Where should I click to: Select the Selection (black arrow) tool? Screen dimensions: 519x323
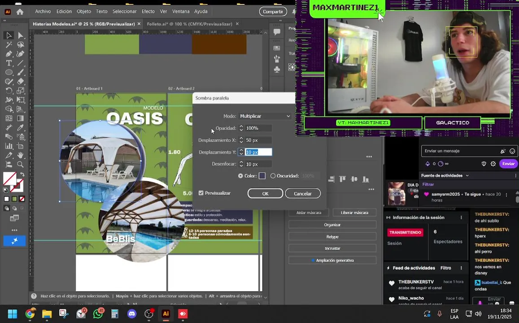(x=9, y=35)
